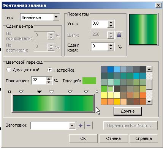Increase Положение with the up arrow

49,79
